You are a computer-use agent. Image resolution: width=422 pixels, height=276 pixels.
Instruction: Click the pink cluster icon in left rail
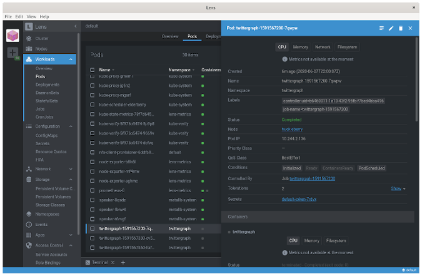13,35
